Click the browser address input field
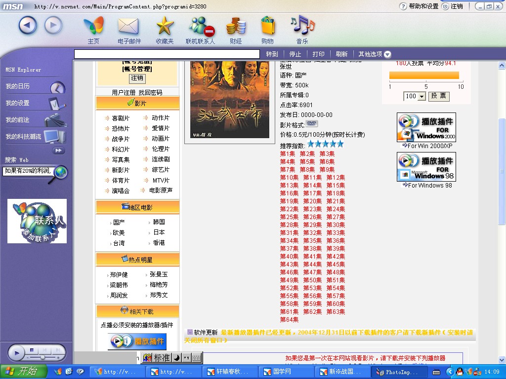 click(167, 54)
